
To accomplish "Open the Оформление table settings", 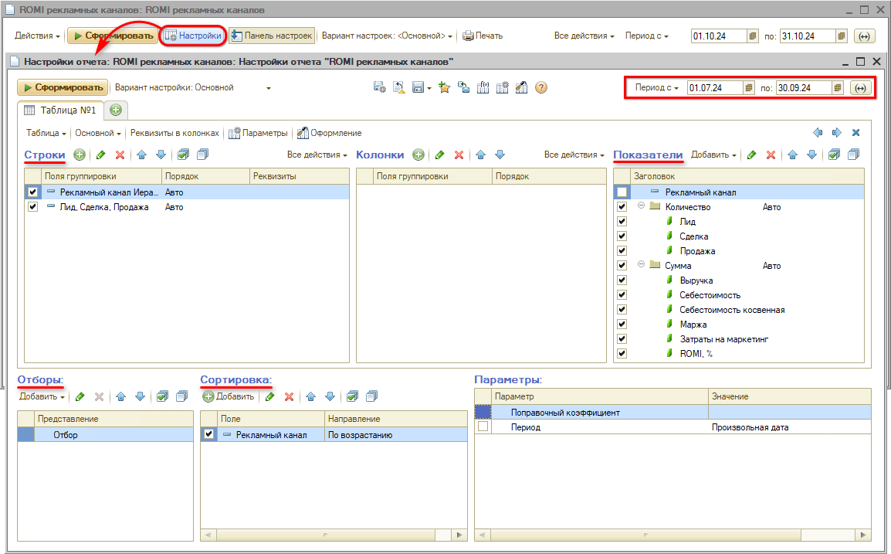I will pos(330,133).
